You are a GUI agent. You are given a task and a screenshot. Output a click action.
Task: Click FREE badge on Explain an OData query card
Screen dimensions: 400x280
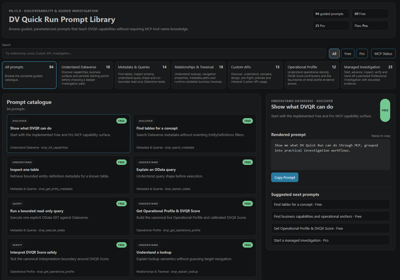click(x=247, y=162)
